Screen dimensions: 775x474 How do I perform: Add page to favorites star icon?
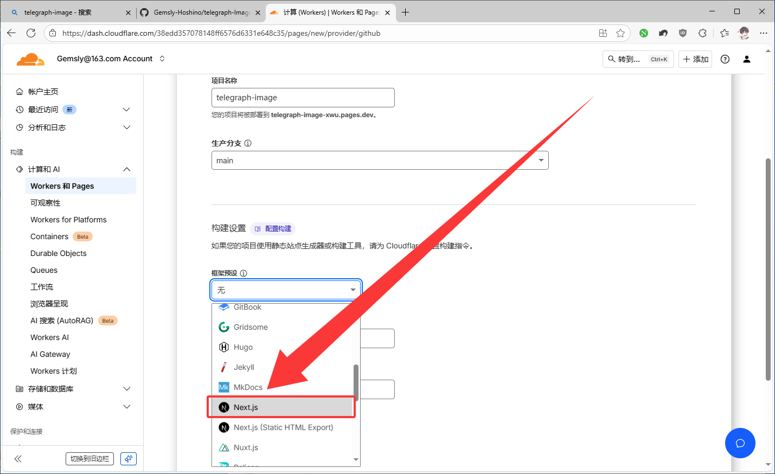click(620, 33)
